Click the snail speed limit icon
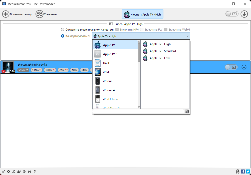 [x=19, y=171]
